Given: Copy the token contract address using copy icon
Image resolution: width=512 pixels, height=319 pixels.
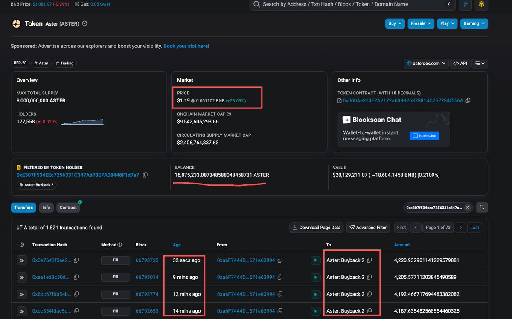Looking at the screenshot, I should 468,100.
